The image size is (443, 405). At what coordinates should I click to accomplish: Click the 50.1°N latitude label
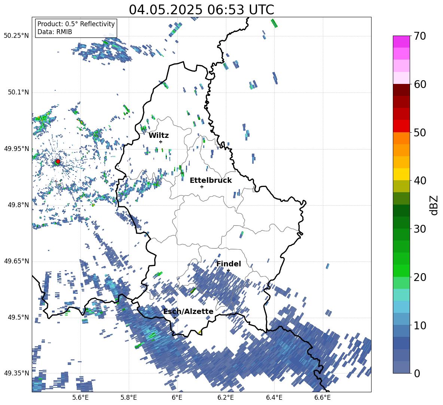[x=18, y=92]
